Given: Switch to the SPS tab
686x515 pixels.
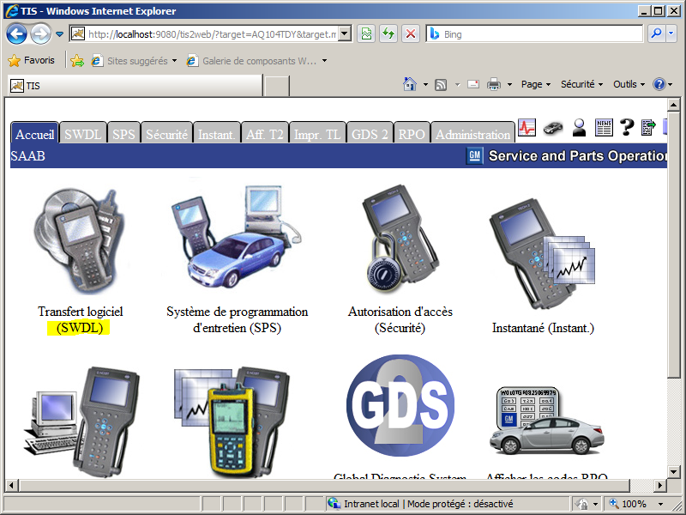Looking at the screenshot, I should click(123, 133).
